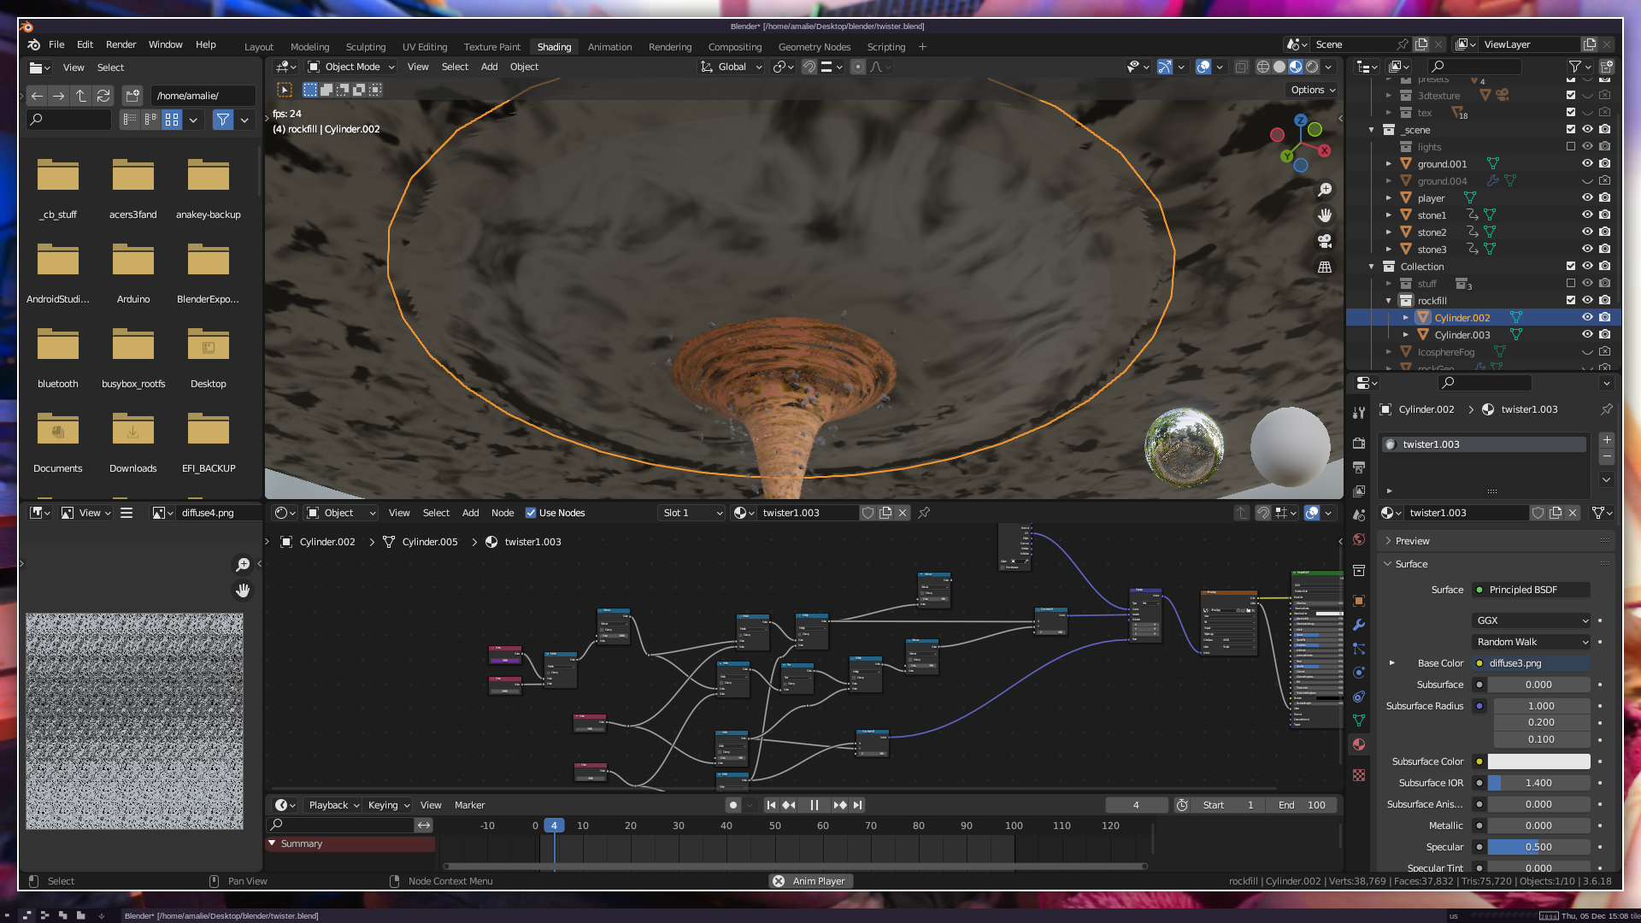Open the Downloads folder thumbnail
This screenshot has width=1641, height=923.
(132, 430)
